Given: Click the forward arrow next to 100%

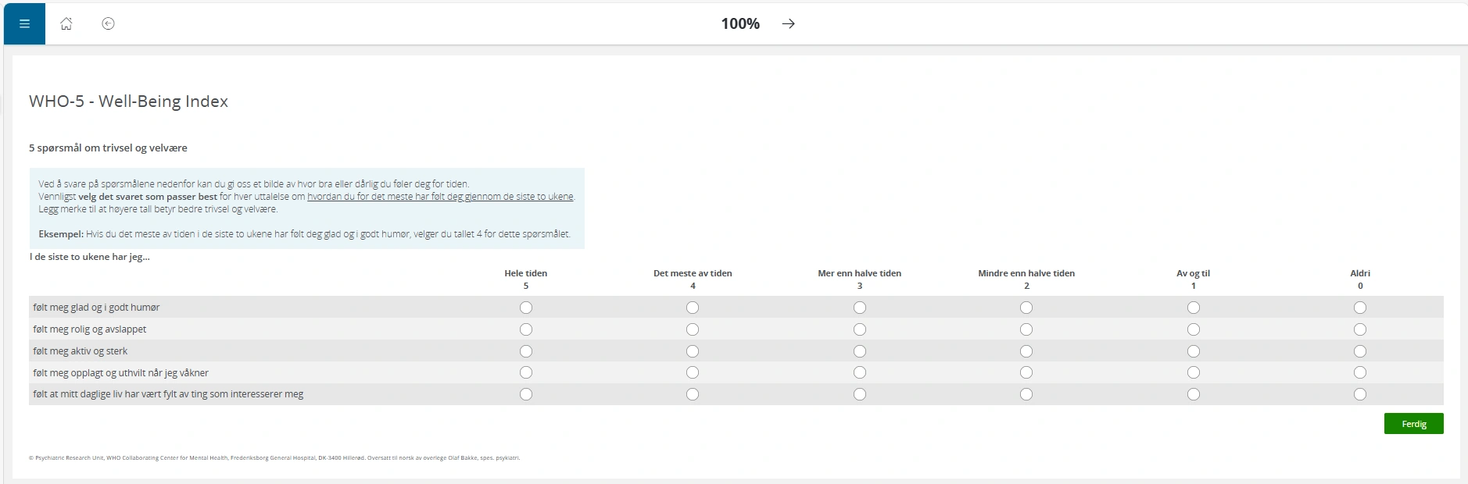Looking at the screenshot, I should [789, 23].
